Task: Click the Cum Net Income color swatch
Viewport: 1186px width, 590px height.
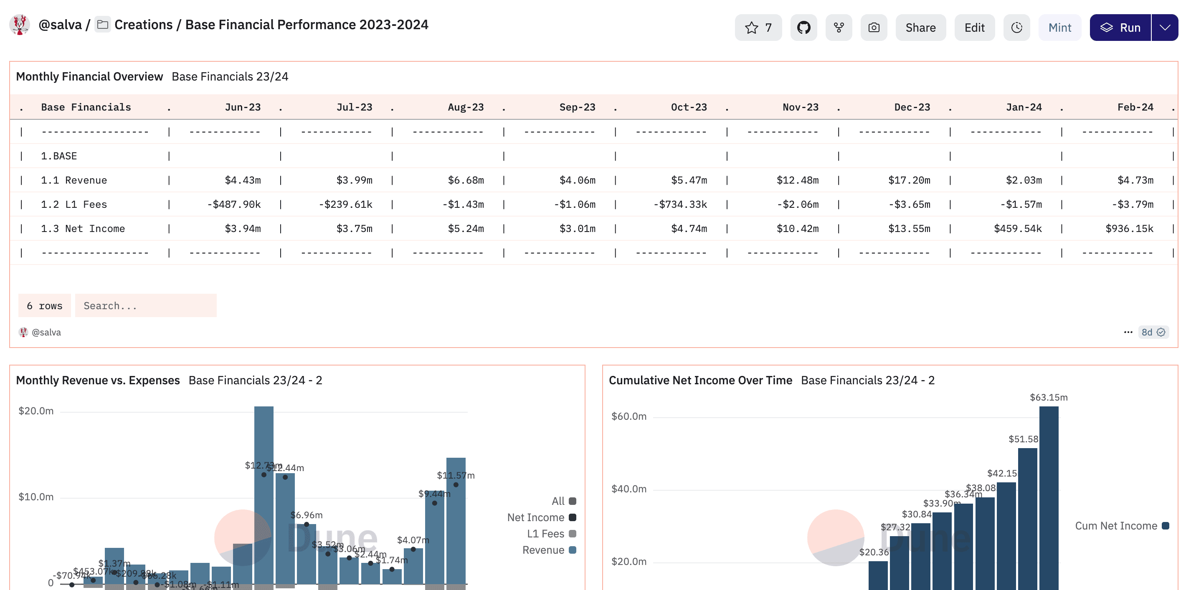Action: 1165,526
